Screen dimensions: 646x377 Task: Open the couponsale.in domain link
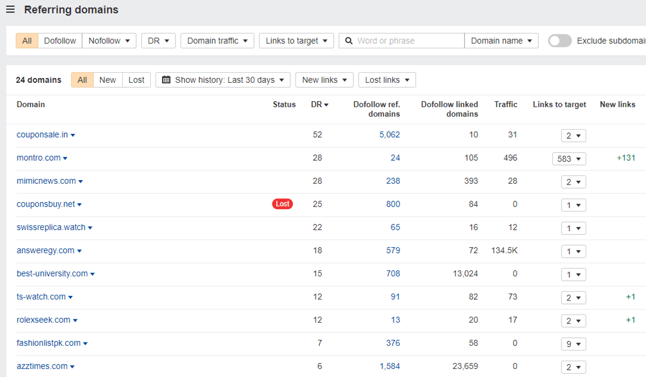[x=43, y=134]
